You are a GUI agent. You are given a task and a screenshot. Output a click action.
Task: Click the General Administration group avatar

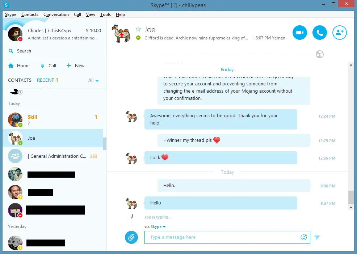point(15,156)
